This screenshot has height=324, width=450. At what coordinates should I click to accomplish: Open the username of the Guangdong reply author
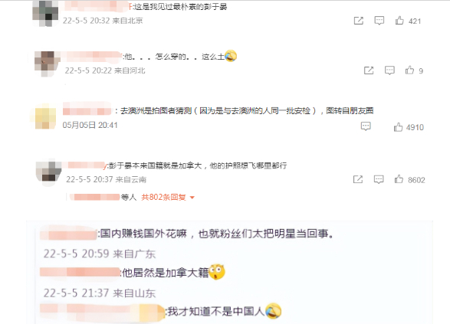coord(69,234)
